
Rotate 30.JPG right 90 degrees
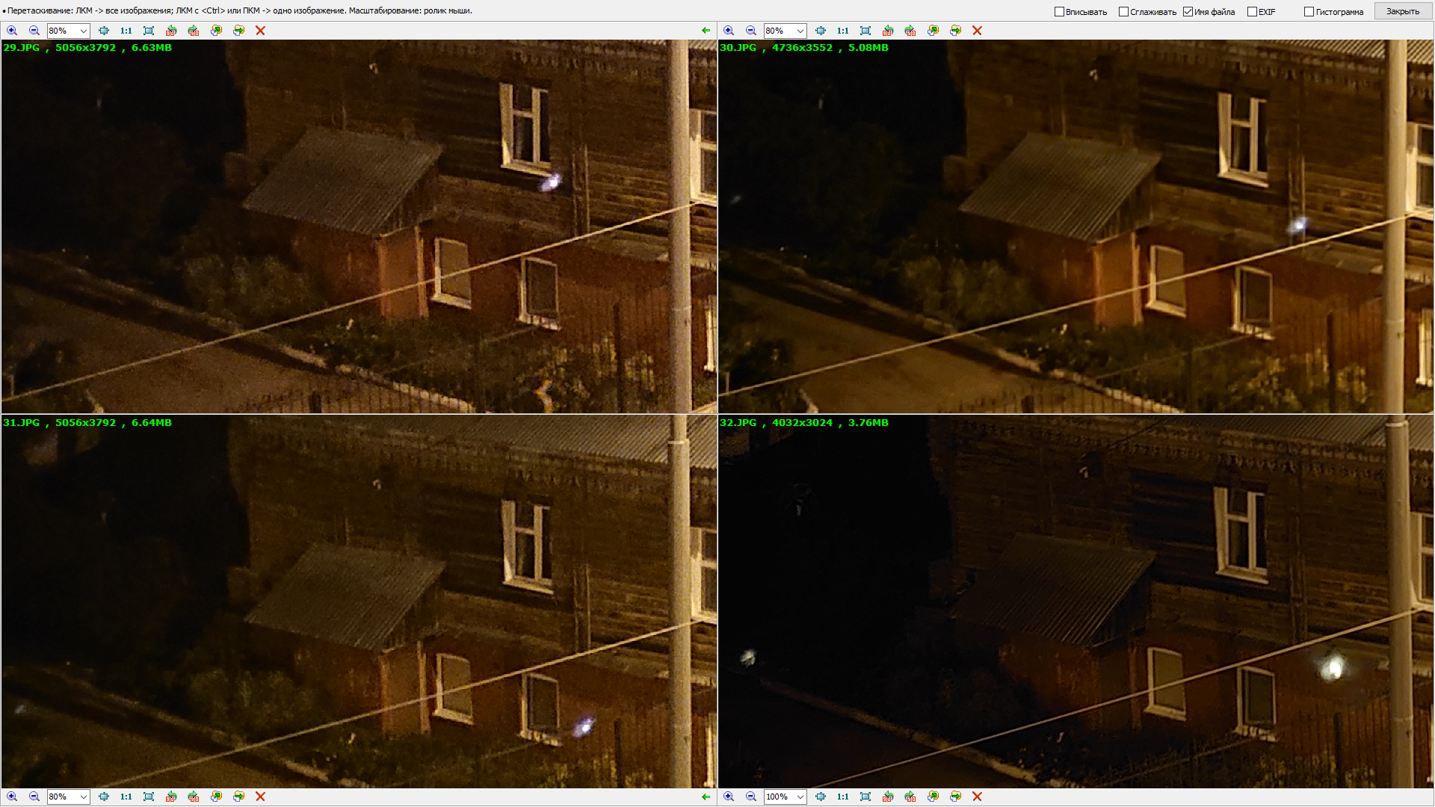910,31
